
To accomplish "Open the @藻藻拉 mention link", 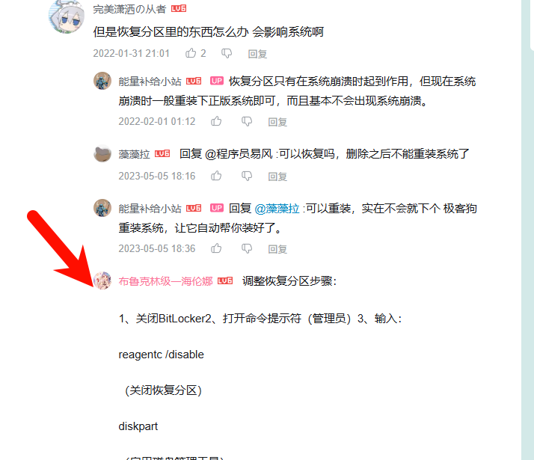I will click(277, 209).
